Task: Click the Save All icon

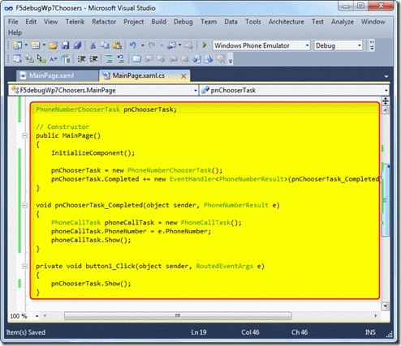Action: 77,45
